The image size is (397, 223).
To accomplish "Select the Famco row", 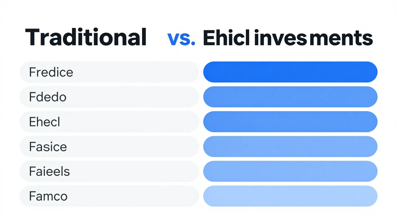I will coord(109,196).
